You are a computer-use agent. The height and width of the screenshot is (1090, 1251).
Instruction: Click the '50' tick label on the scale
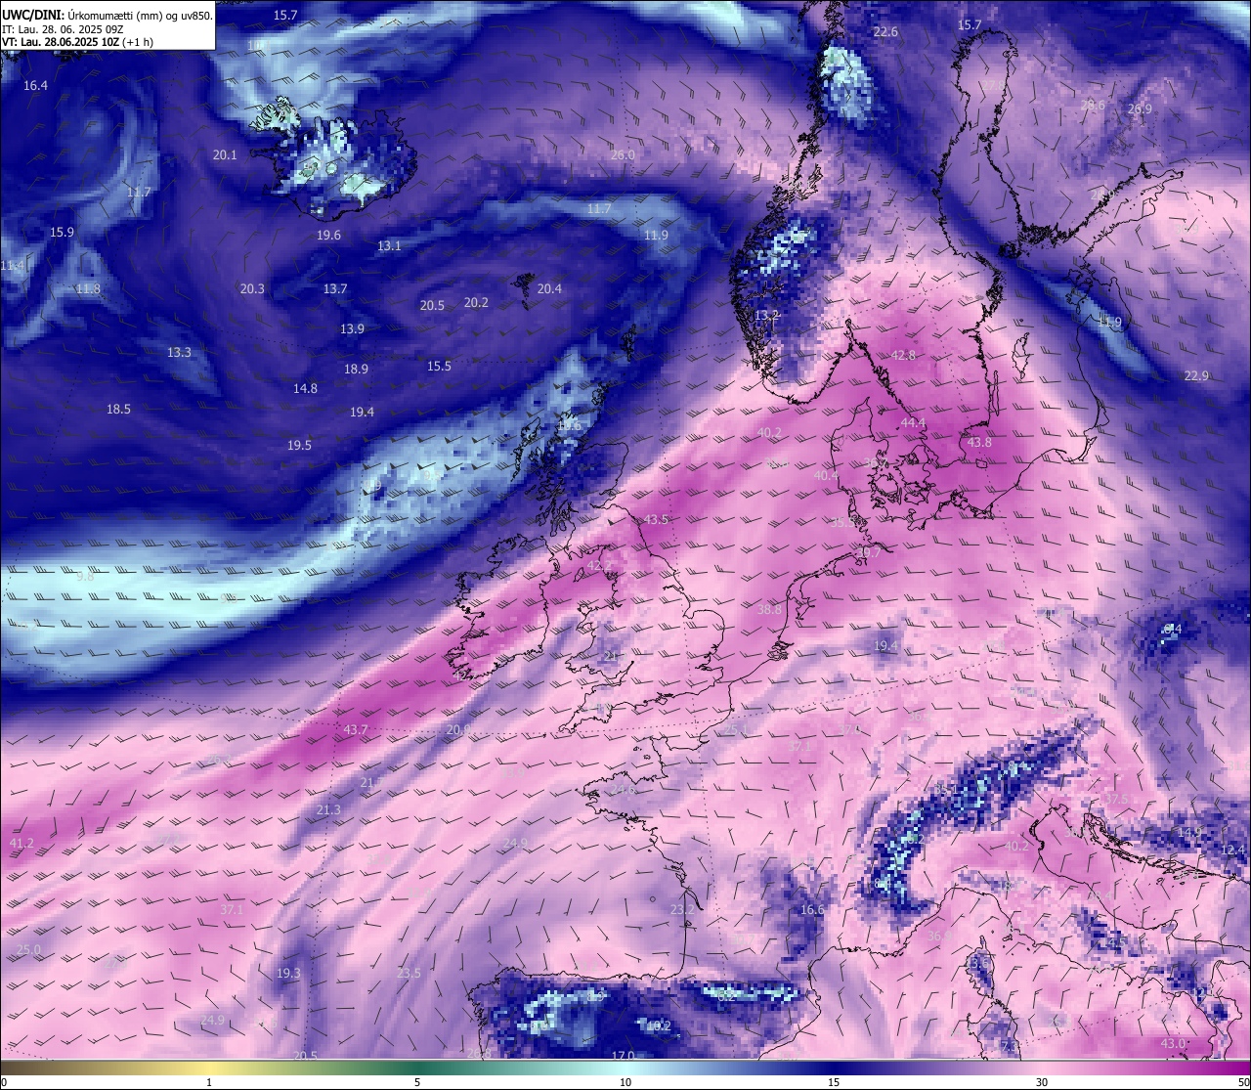[1243, 1082]
